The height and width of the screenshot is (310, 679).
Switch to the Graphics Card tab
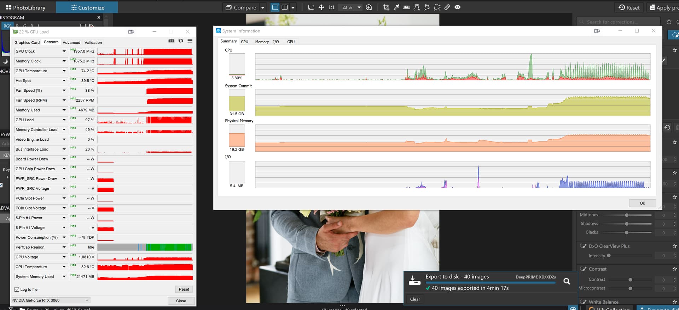click(27, 43)
